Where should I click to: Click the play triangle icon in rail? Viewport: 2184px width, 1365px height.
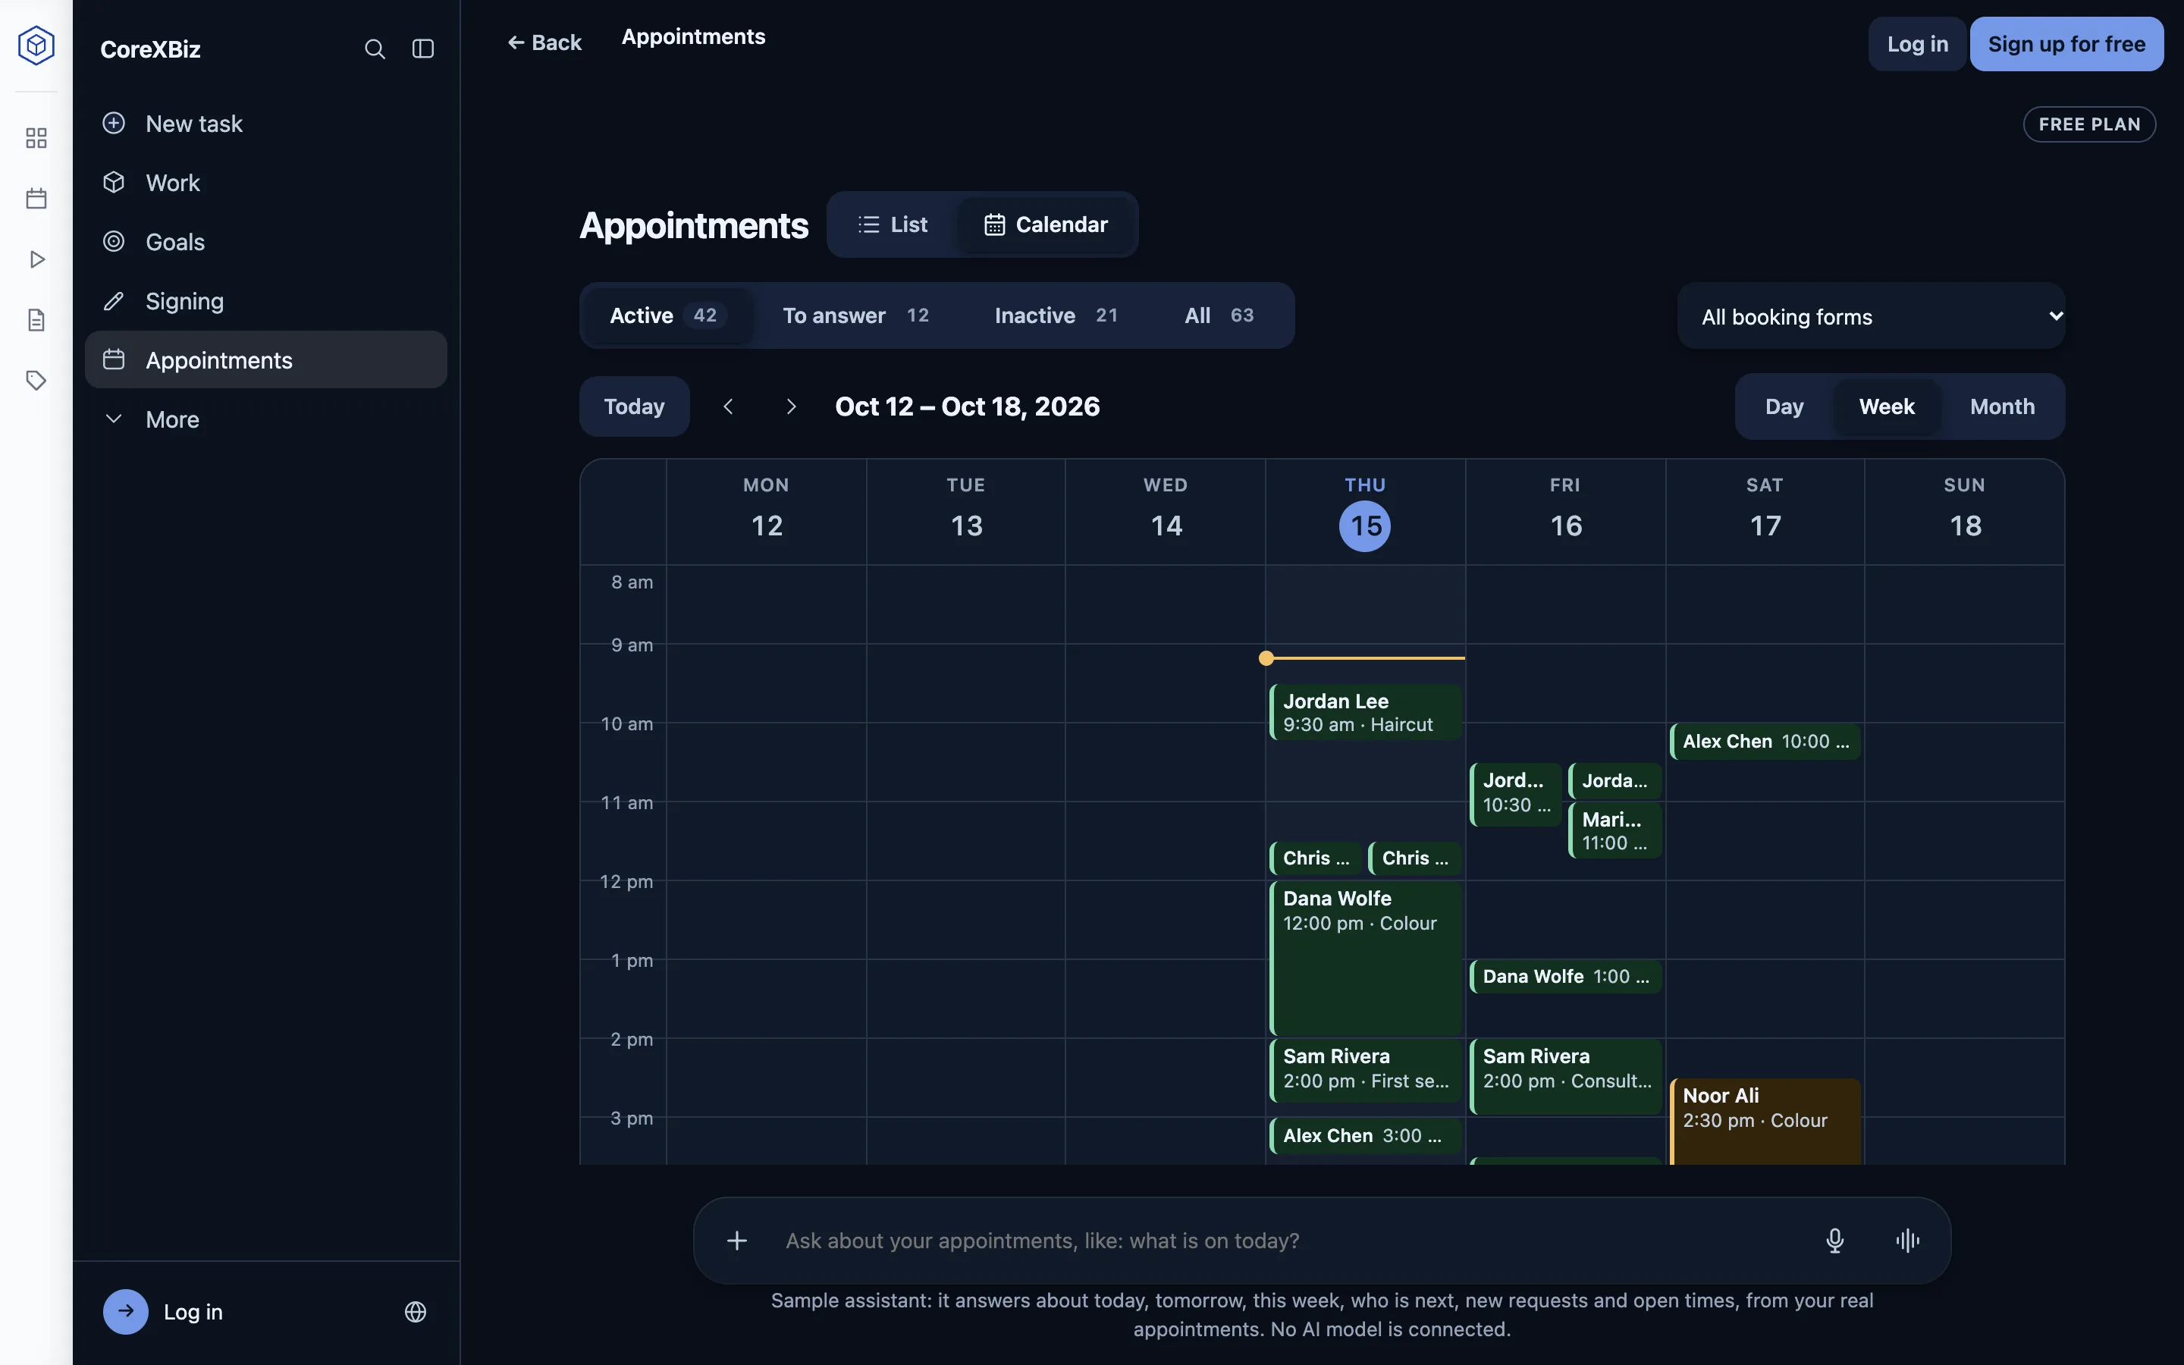tap(36, 259)
